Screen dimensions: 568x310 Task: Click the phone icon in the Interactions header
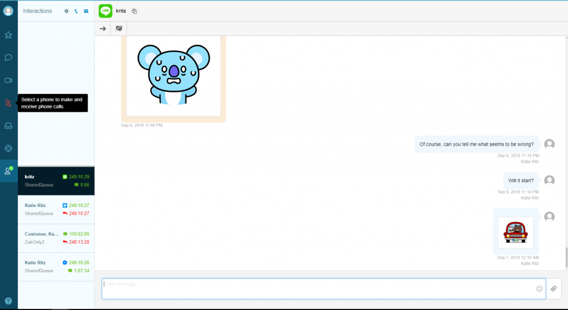pos(76,11)
